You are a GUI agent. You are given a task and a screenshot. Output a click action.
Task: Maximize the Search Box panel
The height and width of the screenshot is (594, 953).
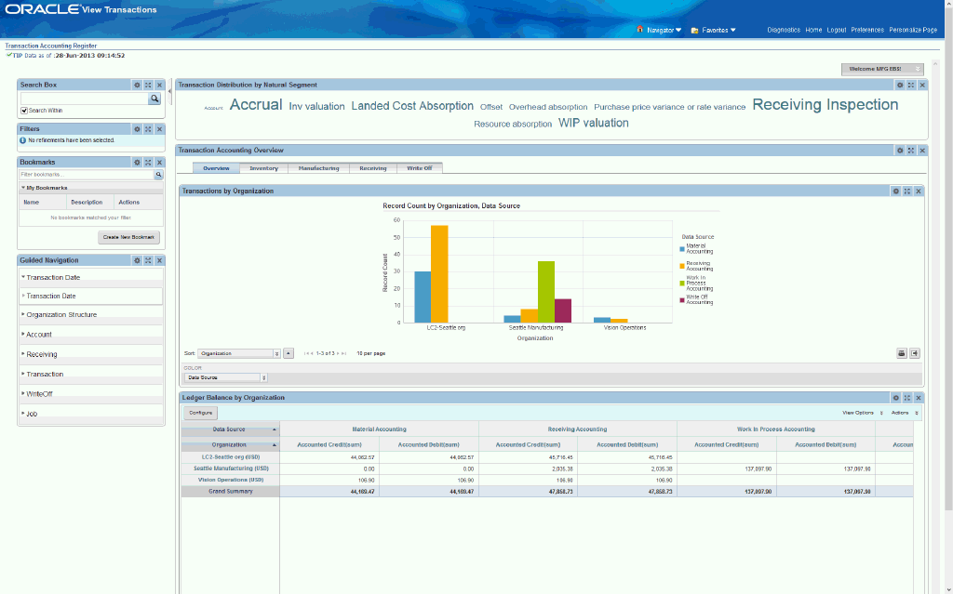148,85
